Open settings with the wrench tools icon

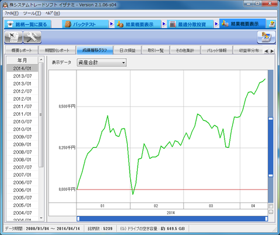pyautogui.click(x=32, y=37)
